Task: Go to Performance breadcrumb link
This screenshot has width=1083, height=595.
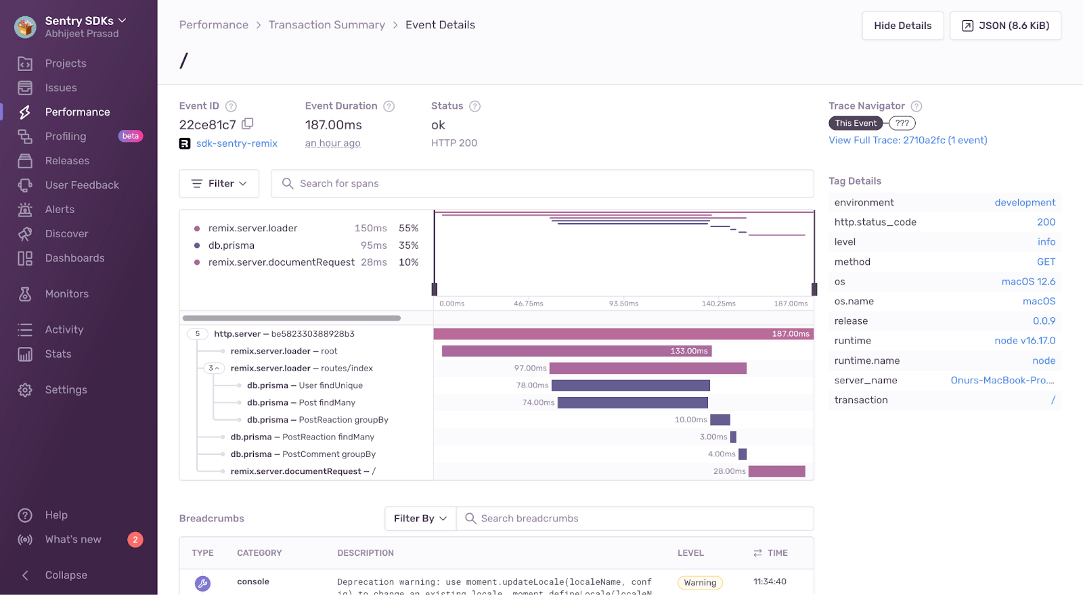Action: pyautogui.click(x=214, y=25)
